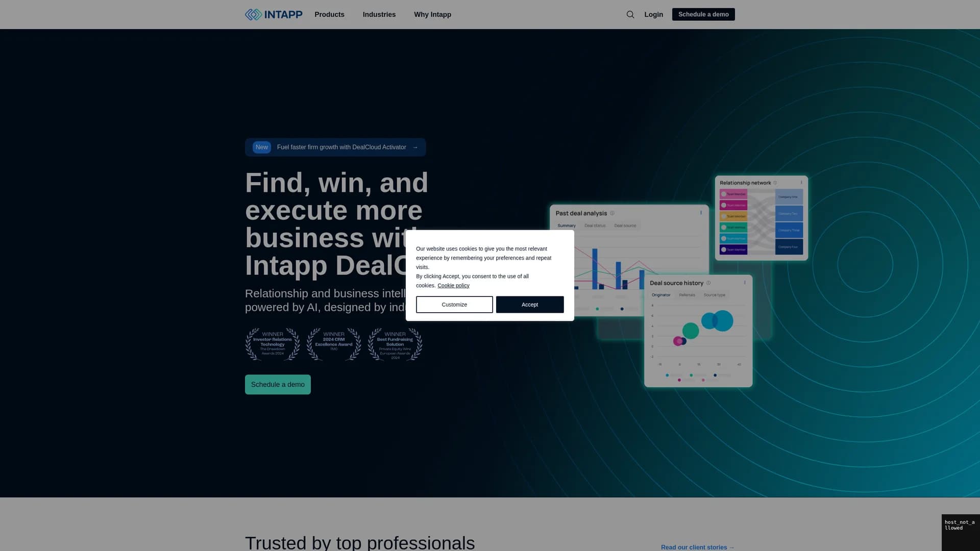
Task: Click the Past deal analysis options icon
Action: [x=701, y=213]
